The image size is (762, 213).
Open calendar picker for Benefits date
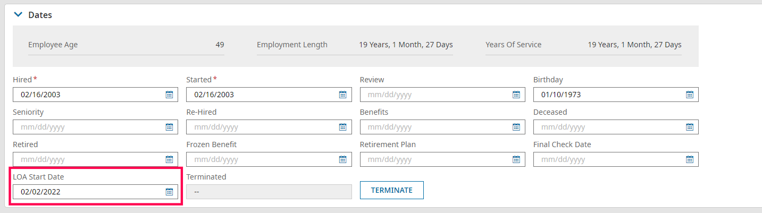(516, 127)
